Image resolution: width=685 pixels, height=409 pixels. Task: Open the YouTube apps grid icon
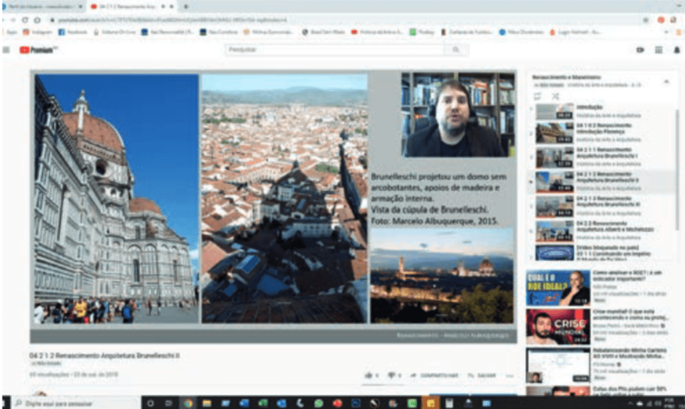click(658, 50)
